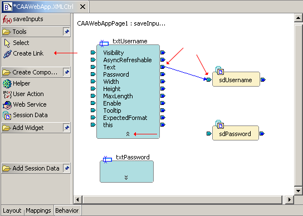The height and width of the screenshot is (216, 303).
Task: Click the sdPassword input port
Action: [x=209, y=133]
